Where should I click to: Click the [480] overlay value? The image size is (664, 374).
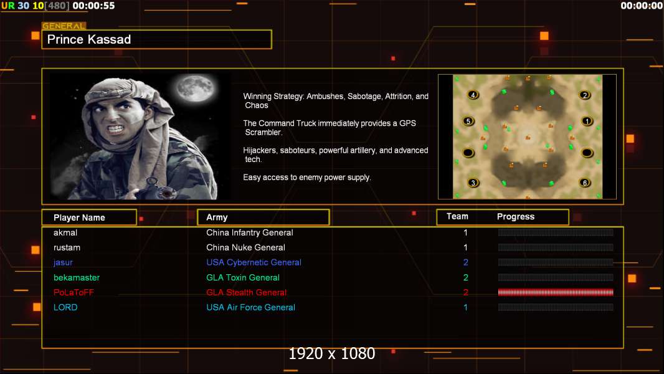[x=57, y=6]
